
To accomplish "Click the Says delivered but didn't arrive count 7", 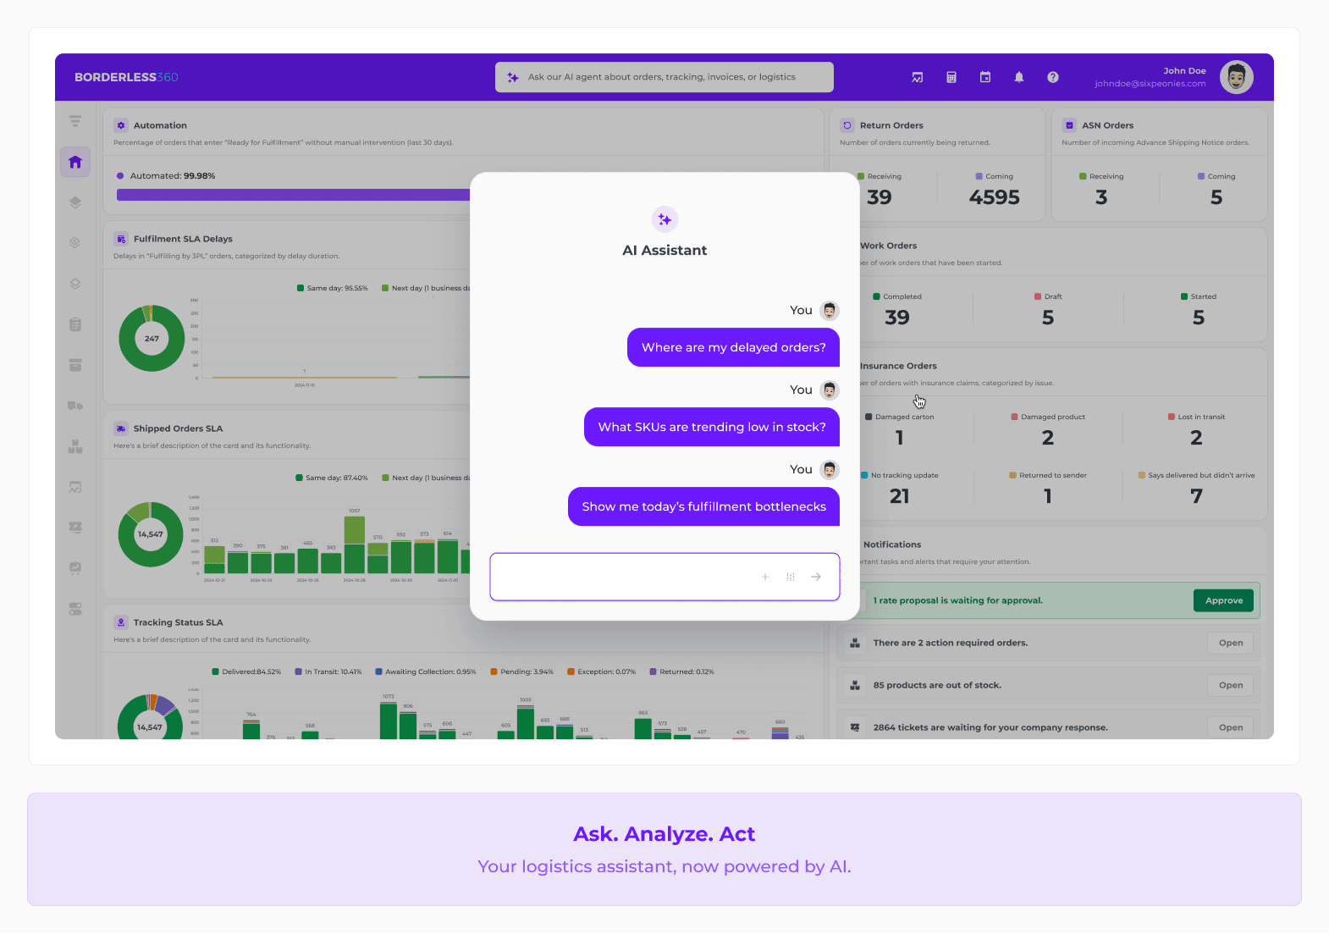I will [1196, 496].
